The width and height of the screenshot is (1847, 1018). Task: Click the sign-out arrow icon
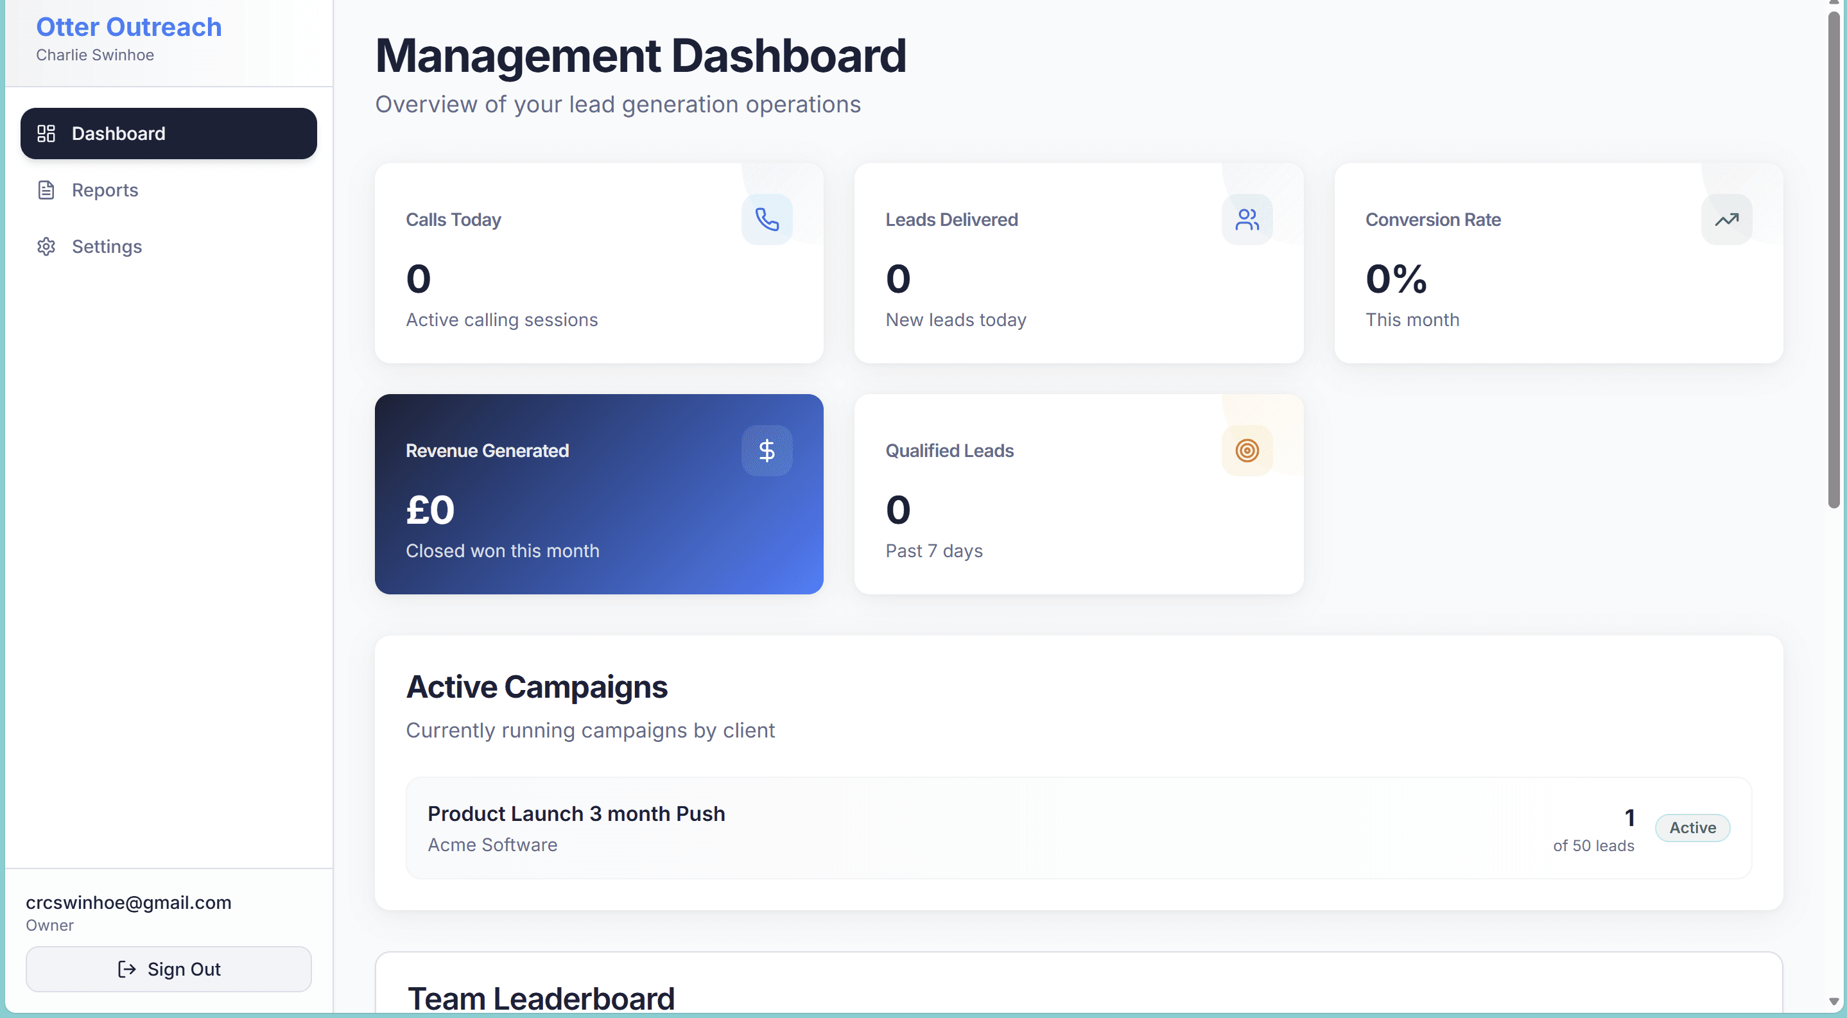(x=126, y=969)
